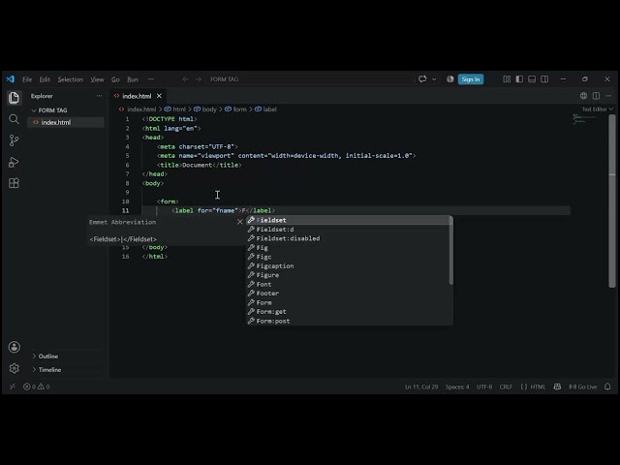Viewport: 620px width, 465px height.
Task: Select the Font suggestion
Action: [349, 284]
